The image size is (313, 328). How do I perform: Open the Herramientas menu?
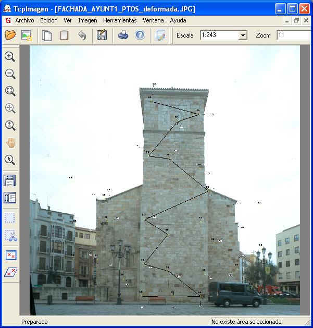tap(120, 20)
